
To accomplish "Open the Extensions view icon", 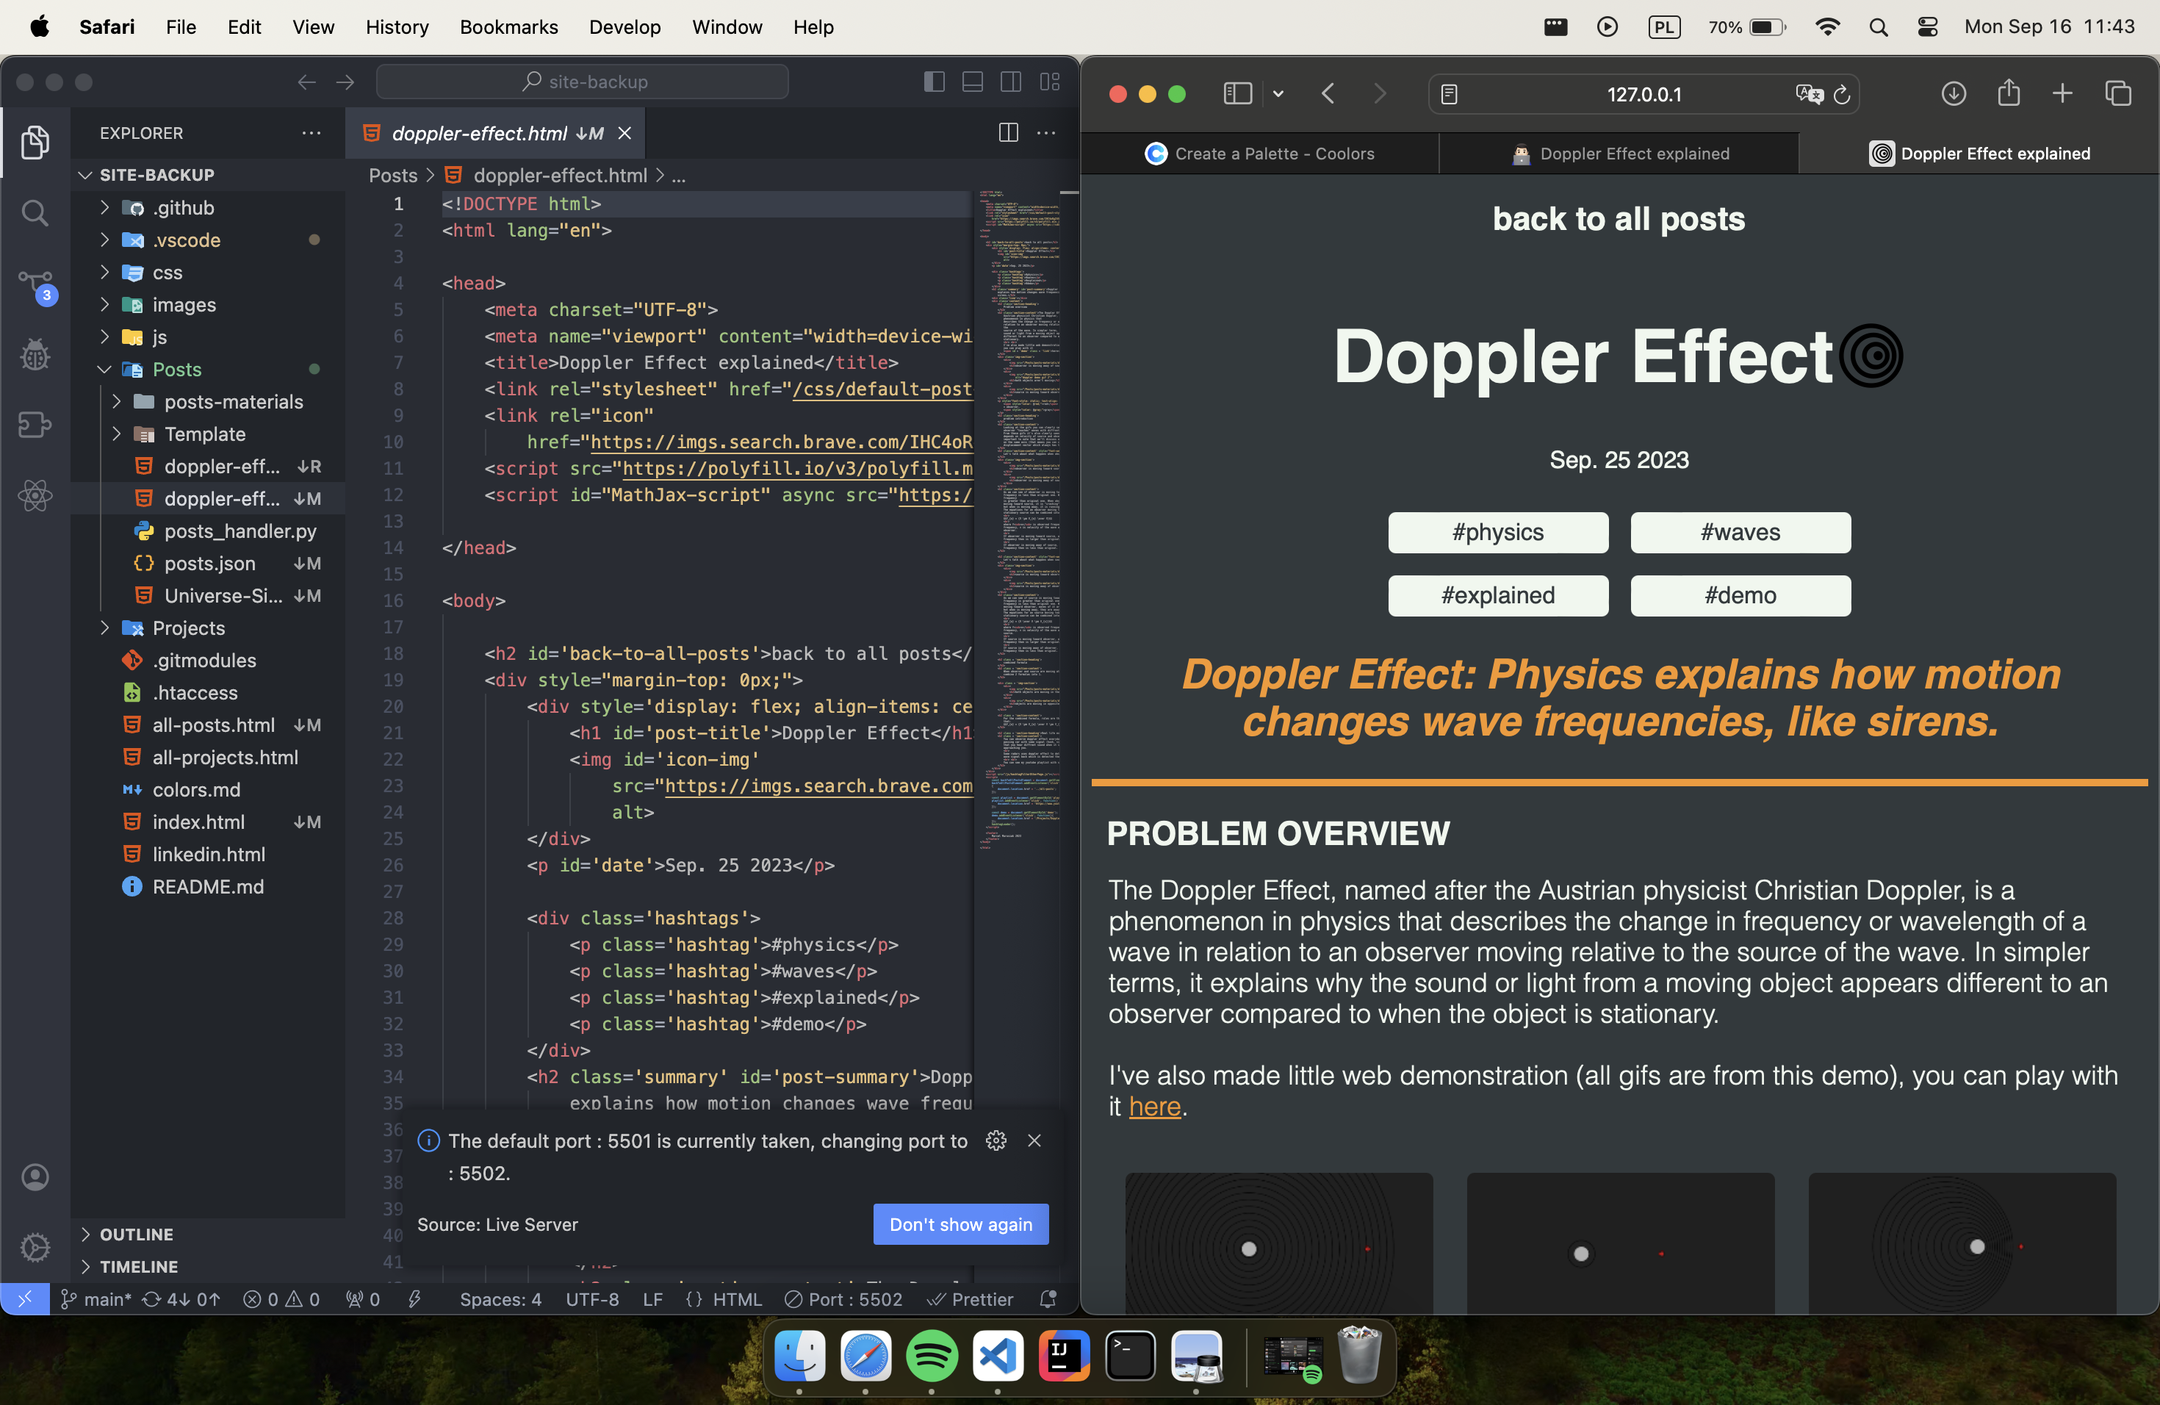I will 35,425.
